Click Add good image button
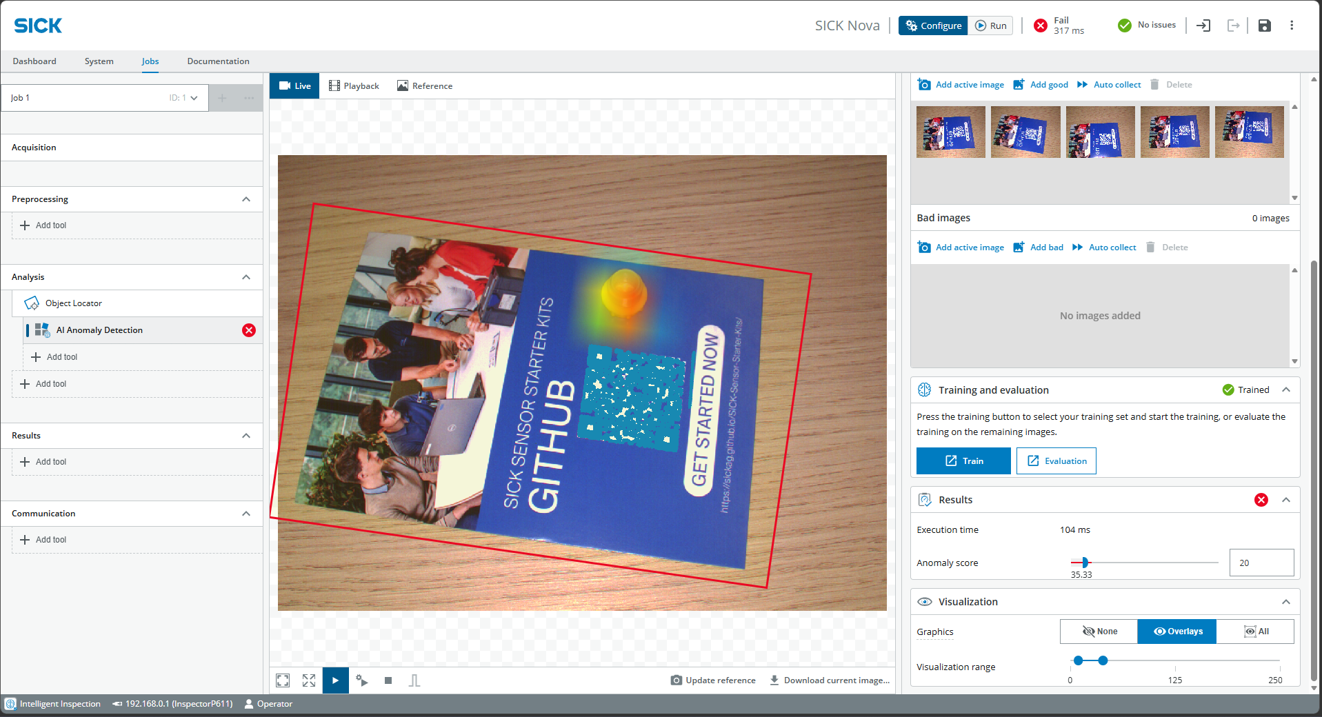1322x717 pixels. tap(1041, 85)
